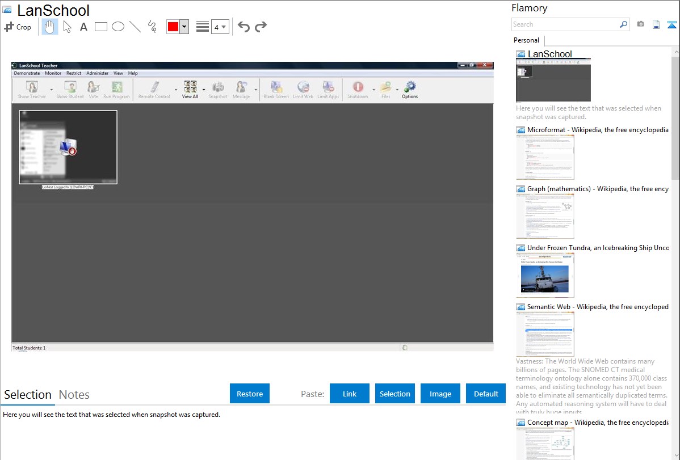
Task: Select the text annotation tool
Action: pyautogui.click(x=83, y=27)
